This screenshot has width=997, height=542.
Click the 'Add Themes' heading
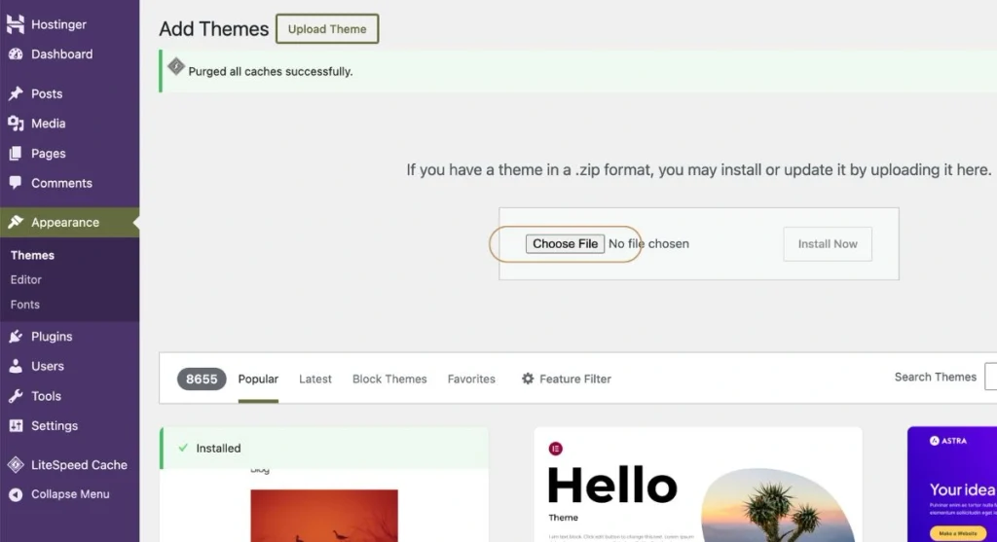click(x=213, y=28)
